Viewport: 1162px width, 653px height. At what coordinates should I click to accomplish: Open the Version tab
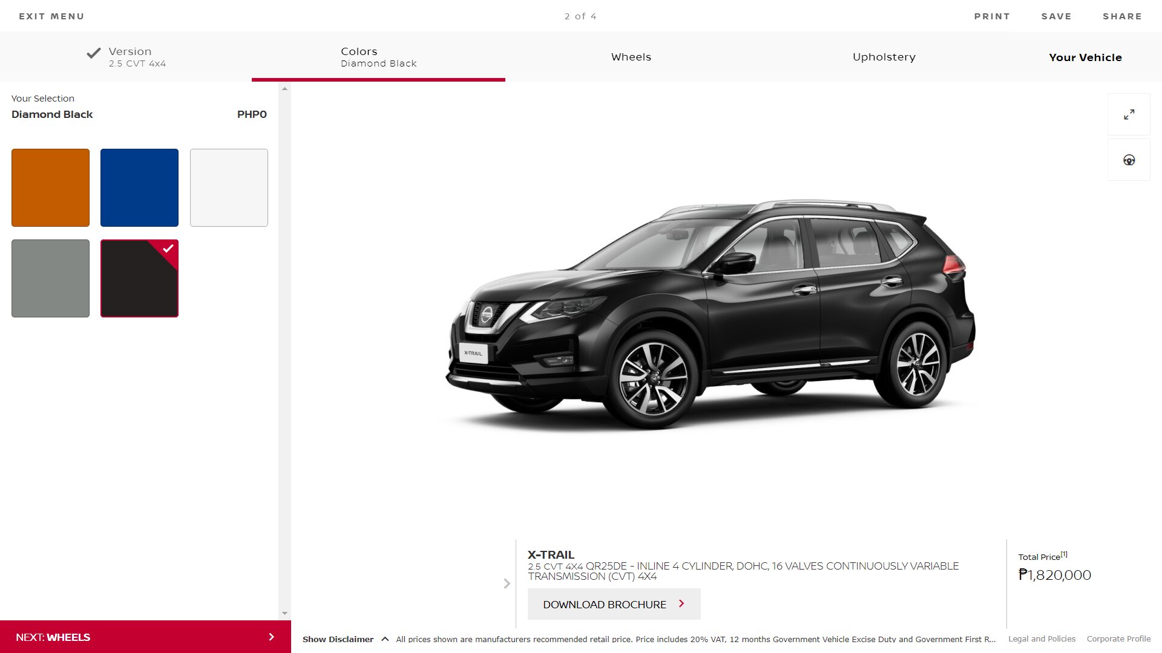(126, 57)
